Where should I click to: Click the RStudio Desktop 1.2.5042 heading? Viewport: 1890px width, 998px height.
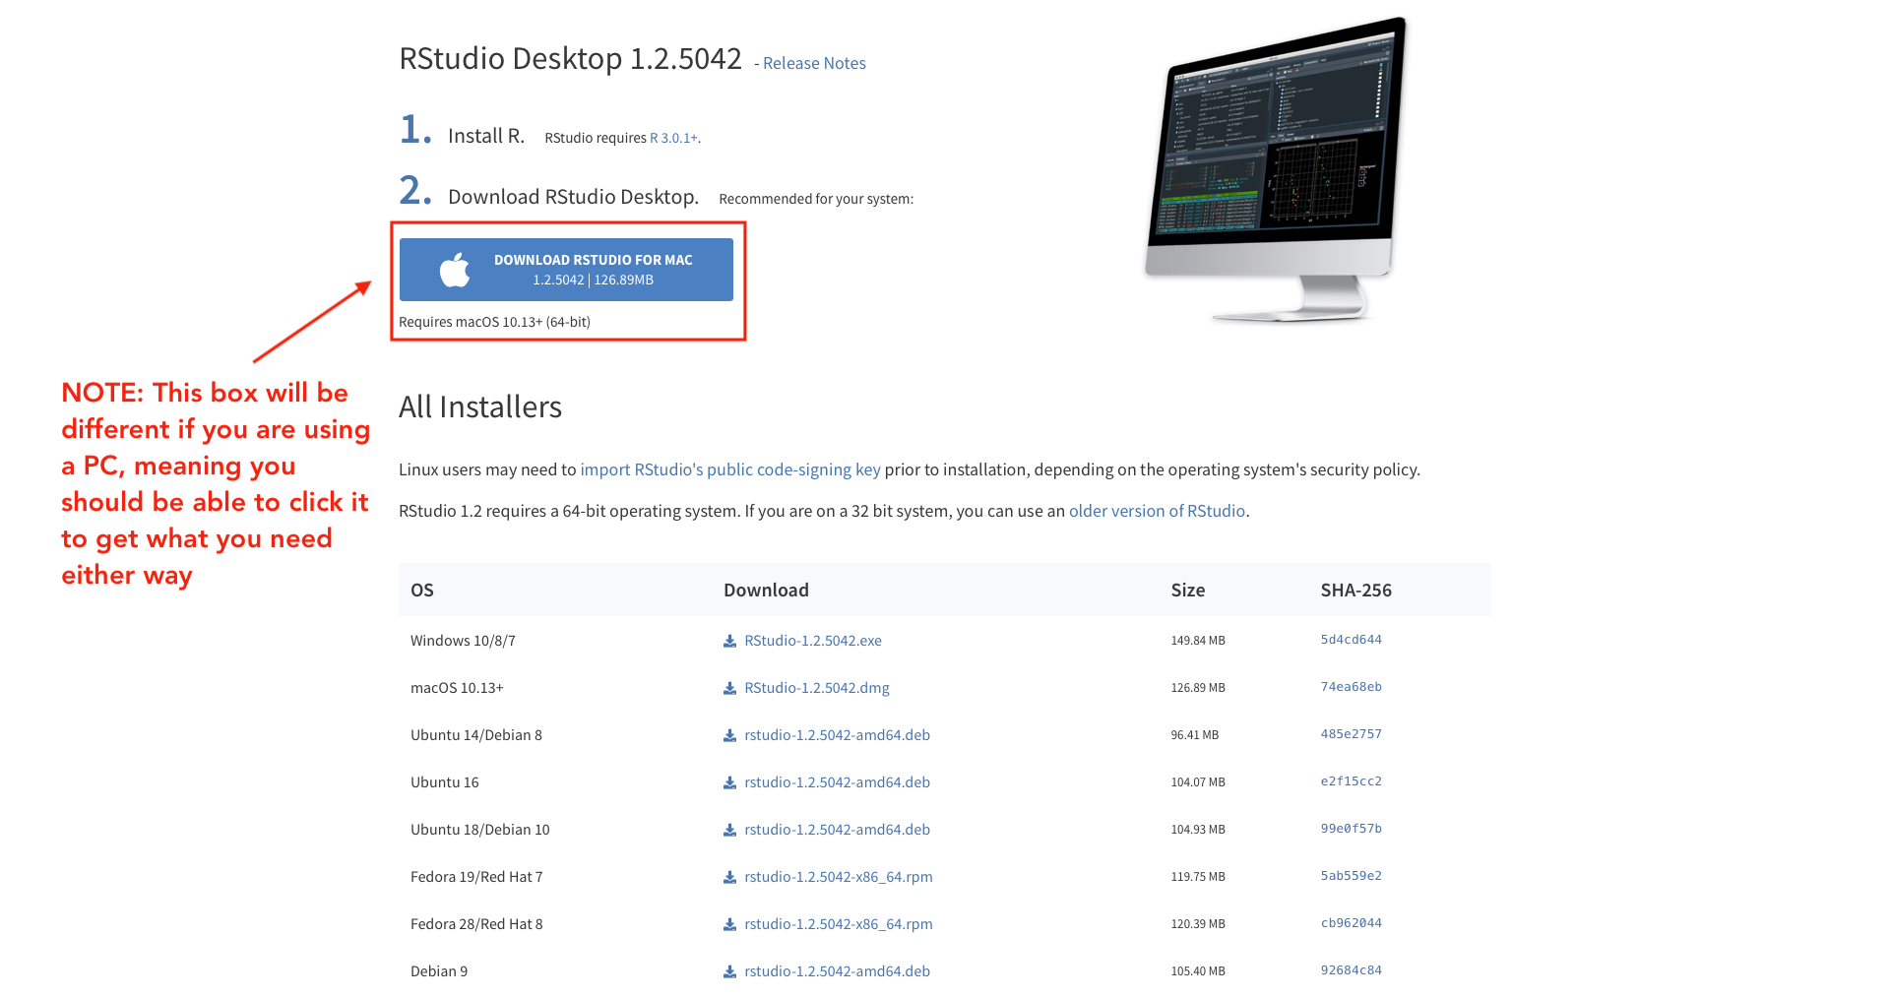click(570, 59)
